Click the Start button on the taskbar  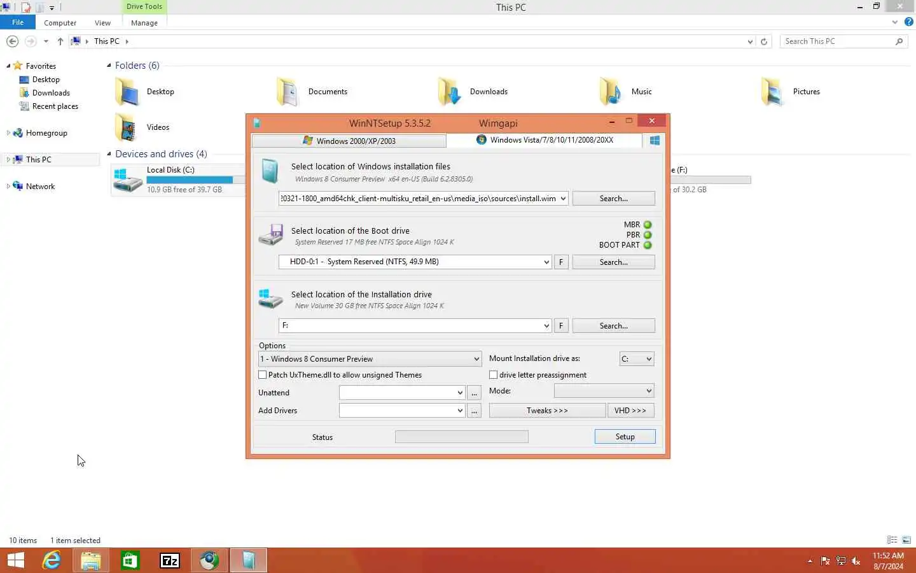point(16,560)
